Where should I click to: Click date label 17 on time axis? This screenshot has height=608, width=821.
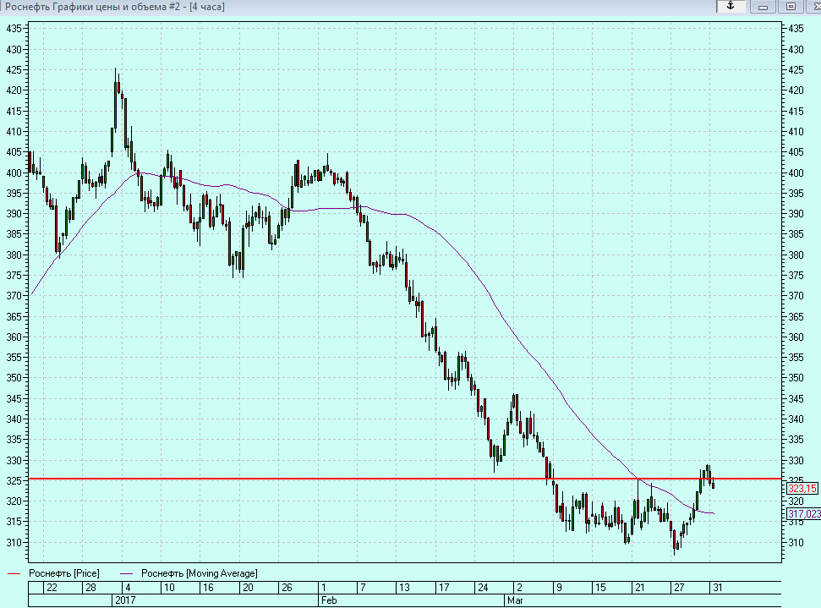tap(444, 588)
